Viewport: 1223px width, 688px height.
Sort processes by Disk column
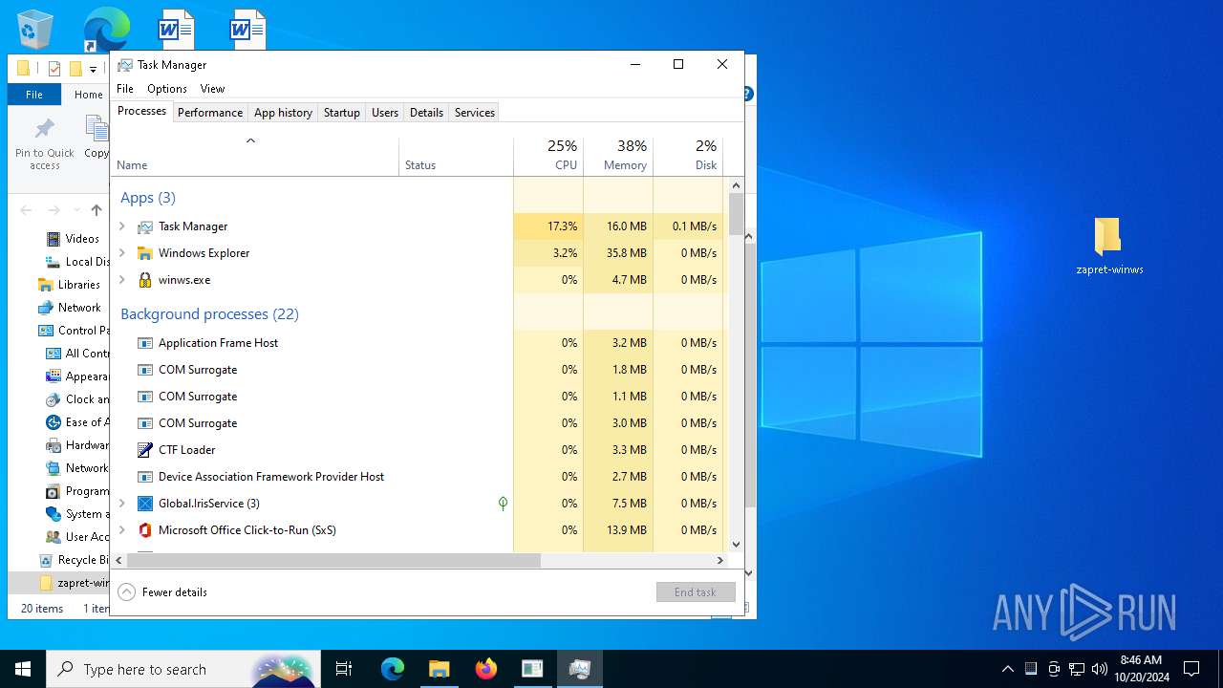pos(688,157)
